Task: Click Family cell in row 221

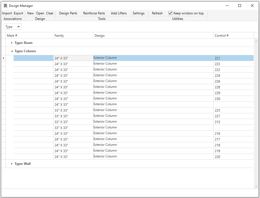Action: pos(73,58)
